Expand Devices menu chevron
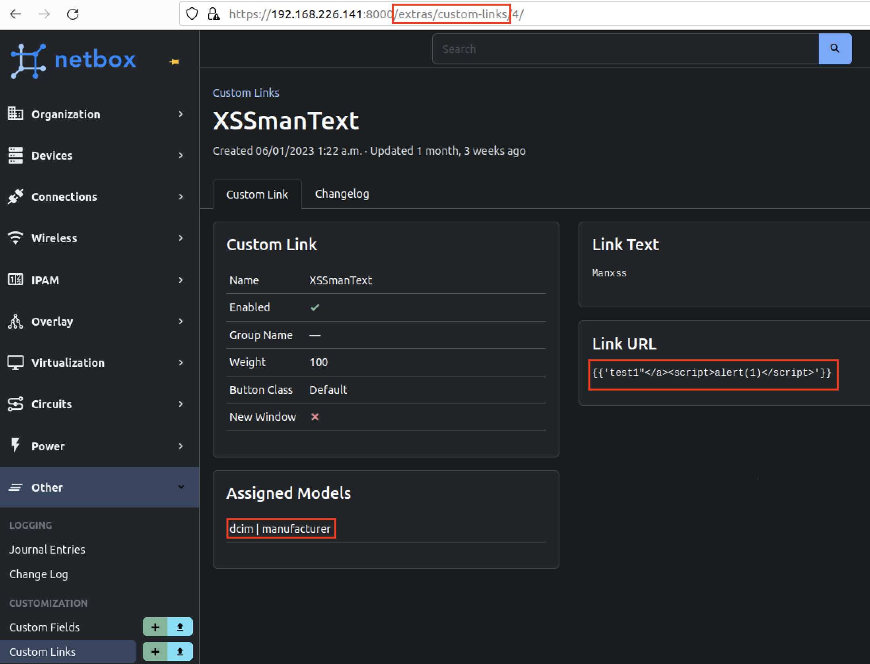 click(181, 155)
